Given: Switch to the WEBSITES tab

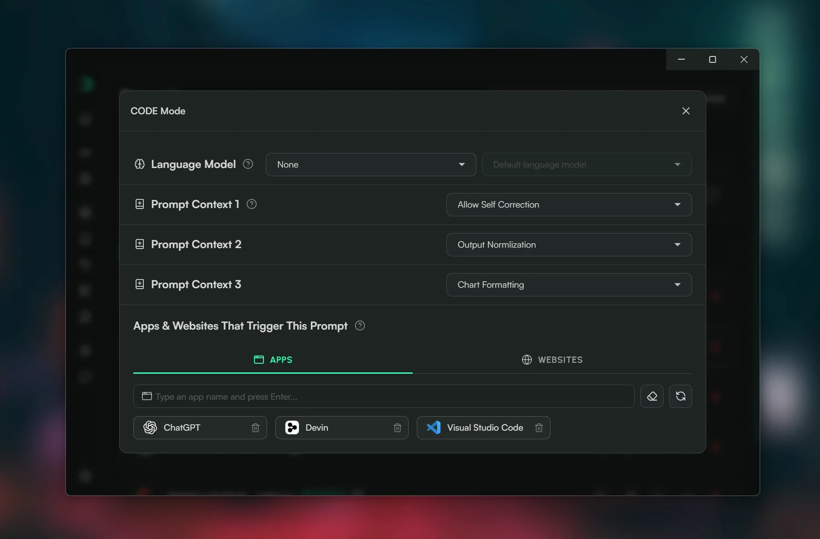Looking at the screenshot, I should 552,360.
